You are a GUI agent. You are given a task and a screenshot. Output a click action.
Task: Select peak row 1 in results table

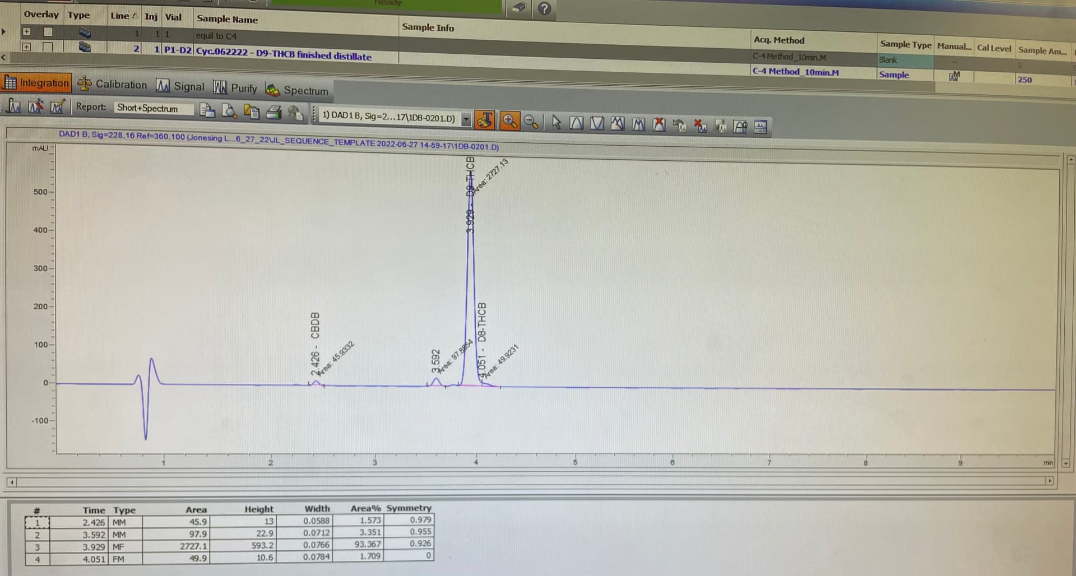click(x=229, y=522)
